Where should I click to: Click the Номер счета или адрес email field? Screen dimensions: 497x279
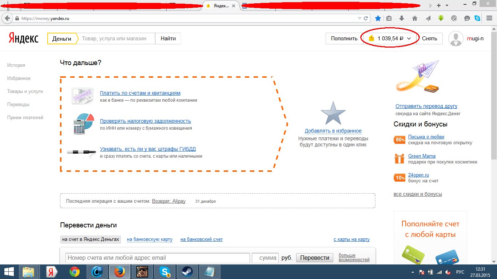point(158,258)
